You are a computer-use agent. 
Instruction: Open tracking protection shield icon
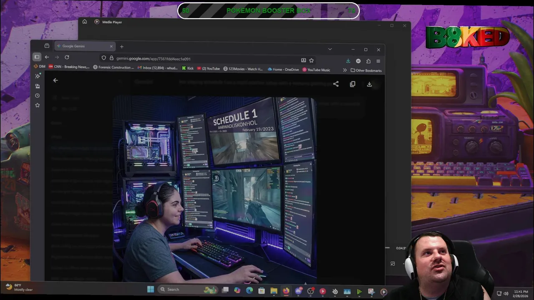point(104,59)
